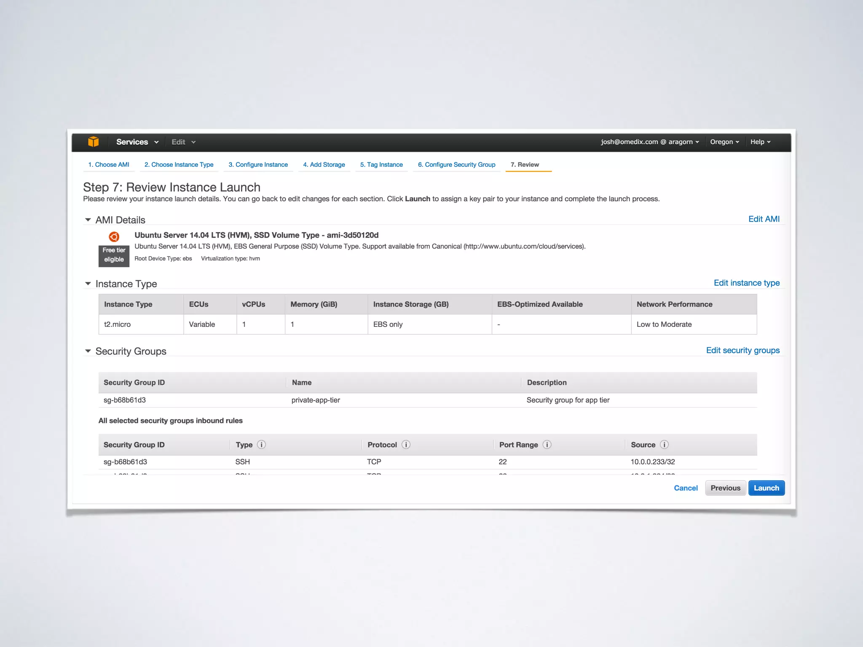Viewport: 863px width, 647px height.
Task: Collapse the Security Groups section
Action: click(x=88, y=351)
